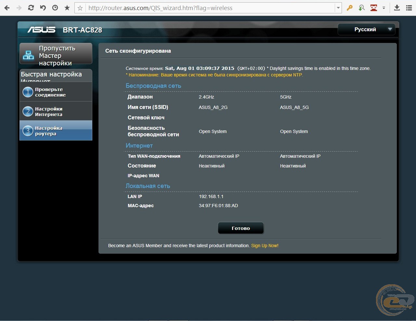This screenshot has width=416, height=321.
Task: Click the Готово button
Action: point(241,228)
